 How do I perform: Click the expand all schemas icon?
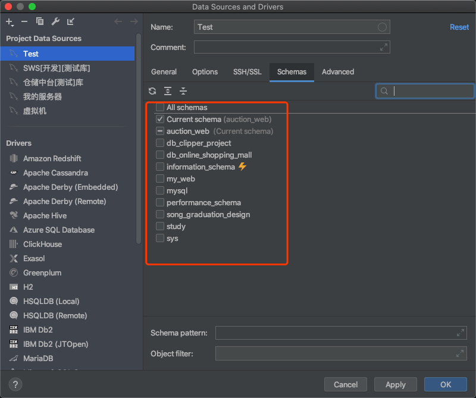point(168,91)
